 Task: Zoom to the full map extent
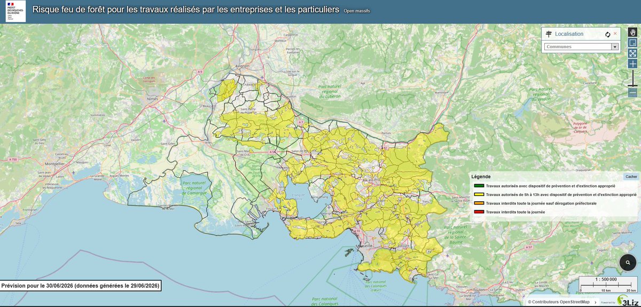pos(632,53)
